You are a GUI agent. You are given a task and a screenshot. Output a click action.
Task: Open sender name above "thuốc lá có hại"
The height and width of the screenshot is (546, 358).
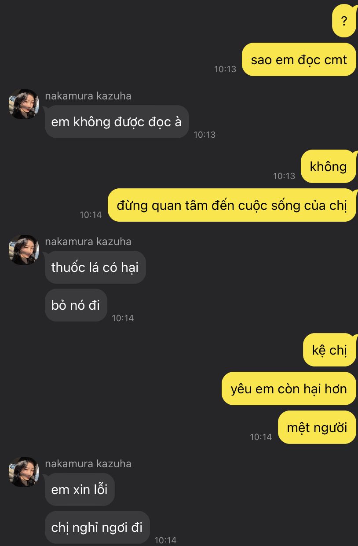88,242
